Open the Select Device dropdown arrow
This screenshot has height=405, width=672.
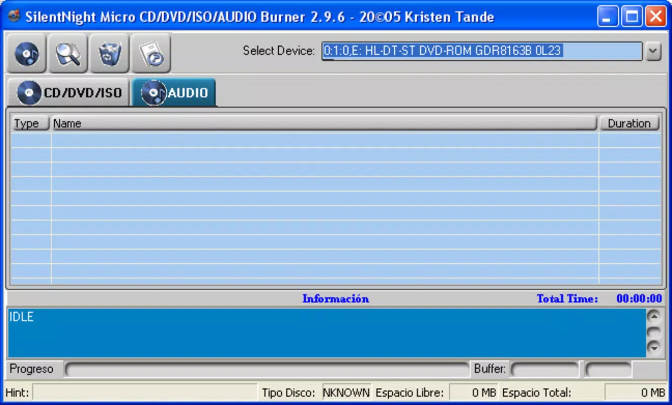pos(654,51)
